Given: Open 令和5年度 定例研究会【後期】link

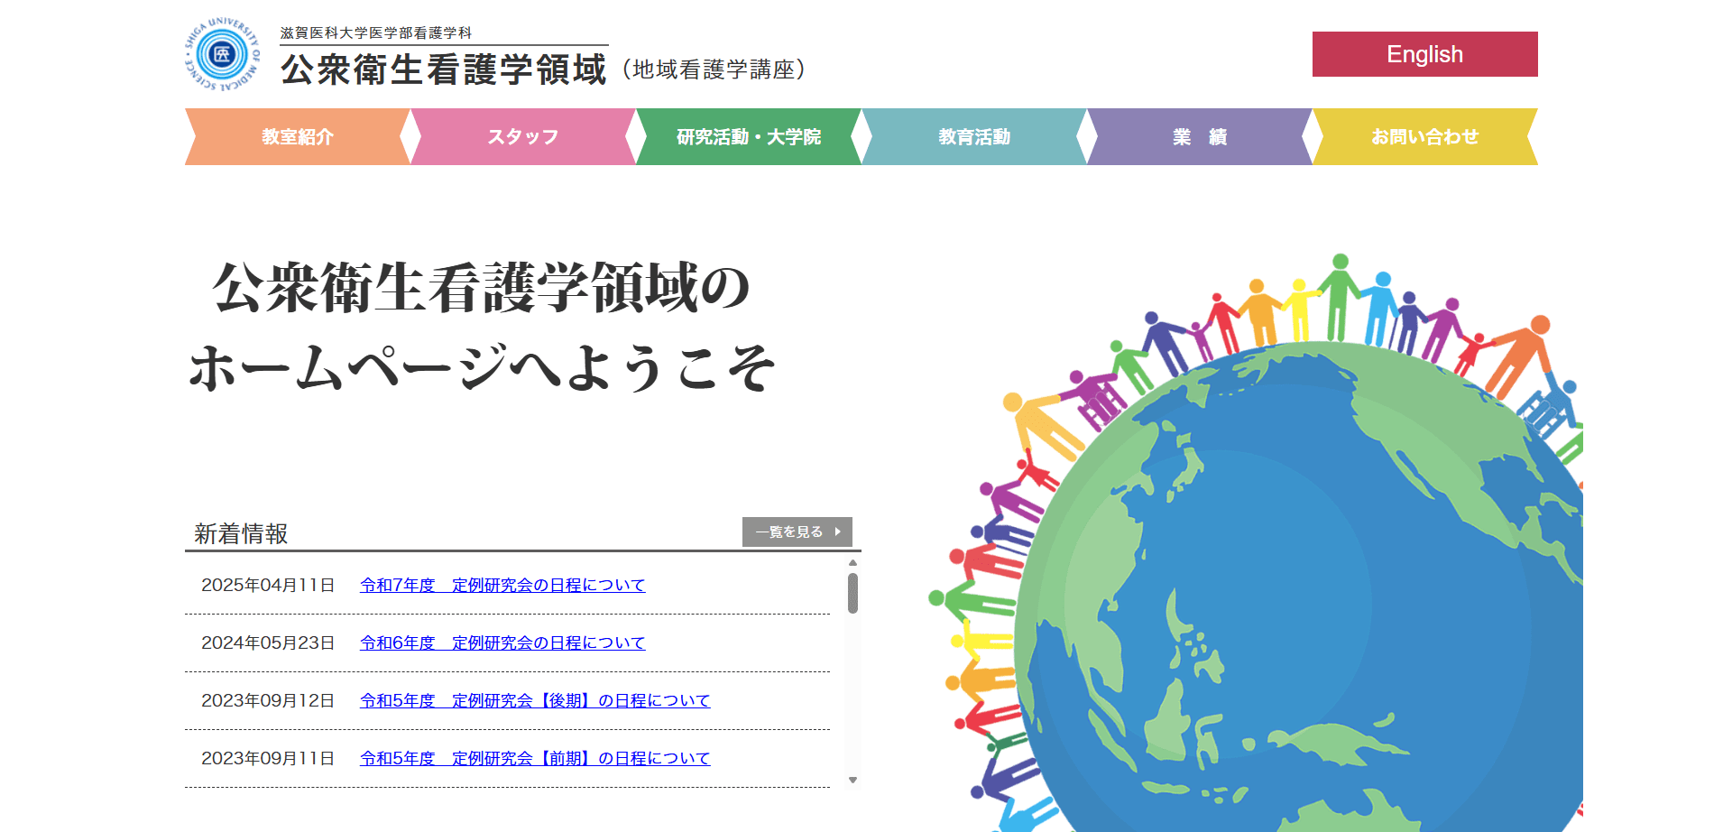Looking at the screenshot, I should click(x=534, y=700).
